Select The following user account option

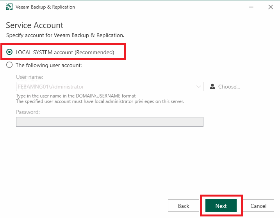[9, 65]
